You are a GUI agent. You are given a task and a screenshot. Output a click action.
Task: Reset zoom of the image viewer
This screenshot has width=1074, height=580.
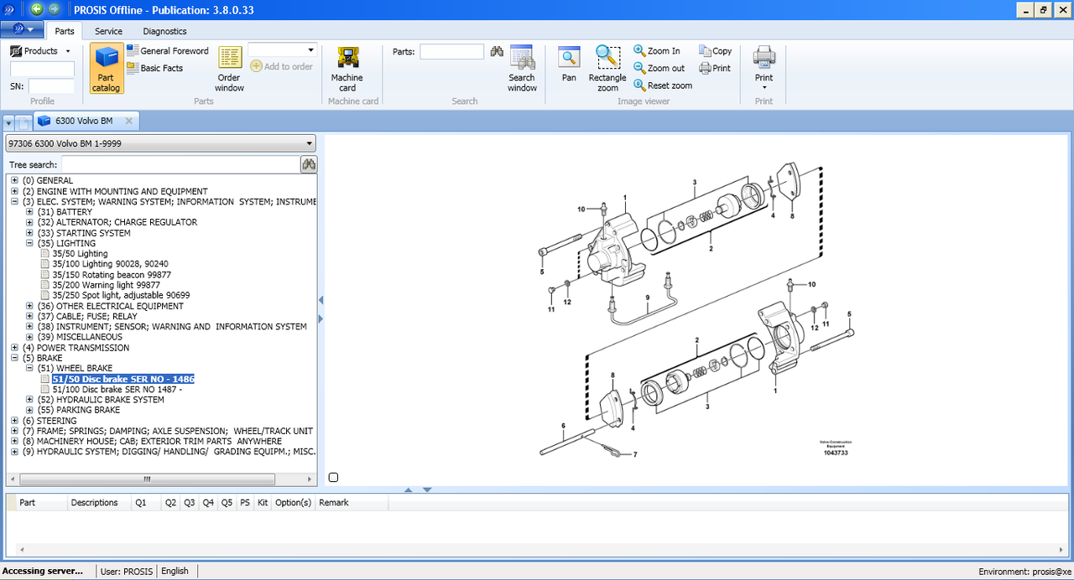[x=663, y=85]
